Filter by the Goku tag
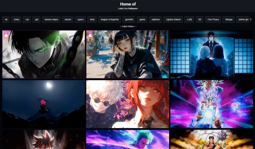Image resolution: width=255 pixels, height=149 pixels. tap(16, 19)
